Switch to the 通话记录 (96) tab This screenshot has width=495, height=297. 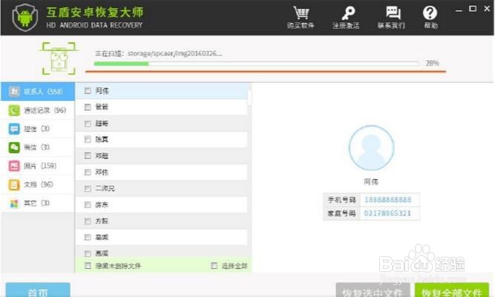tap(37, 110)
